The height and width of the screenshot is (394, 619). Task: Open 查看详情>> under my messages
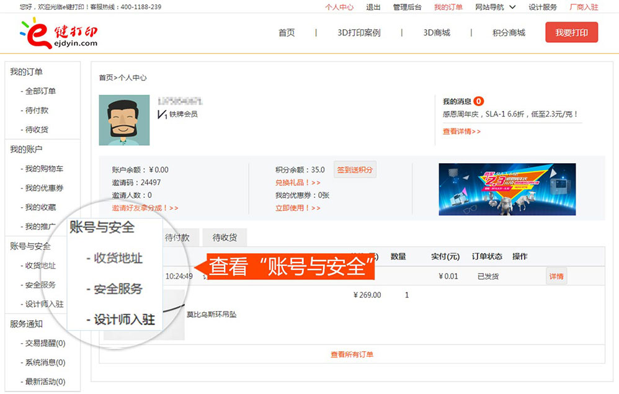pos(461,132)
